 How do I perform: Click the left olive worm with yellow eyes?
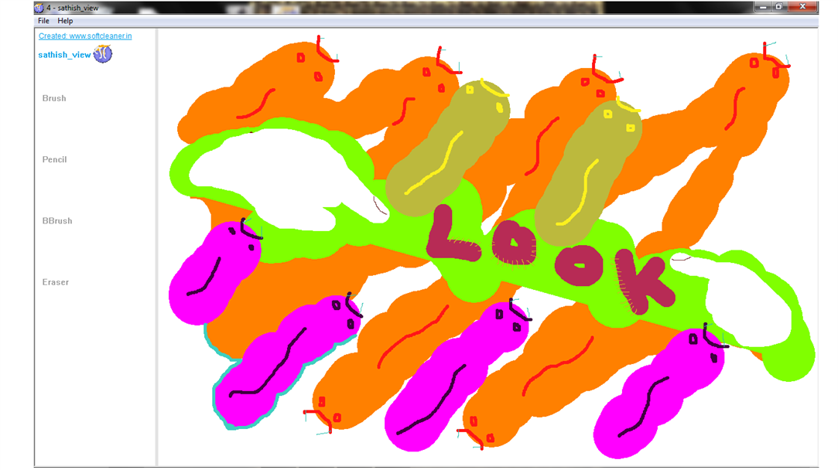pos(448,149)
